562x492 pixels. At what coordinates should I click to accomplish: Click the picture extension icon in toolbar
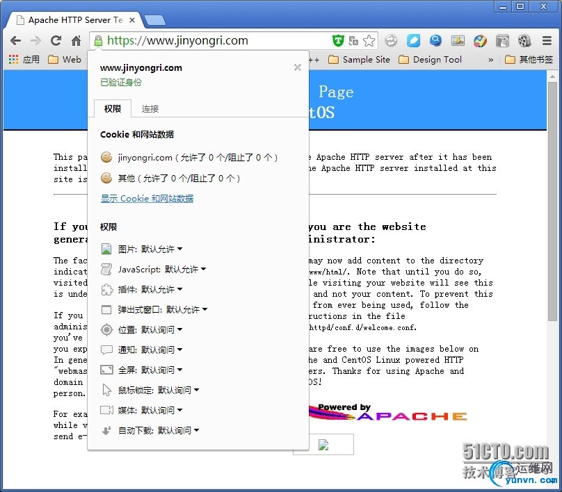click(458, 41)
